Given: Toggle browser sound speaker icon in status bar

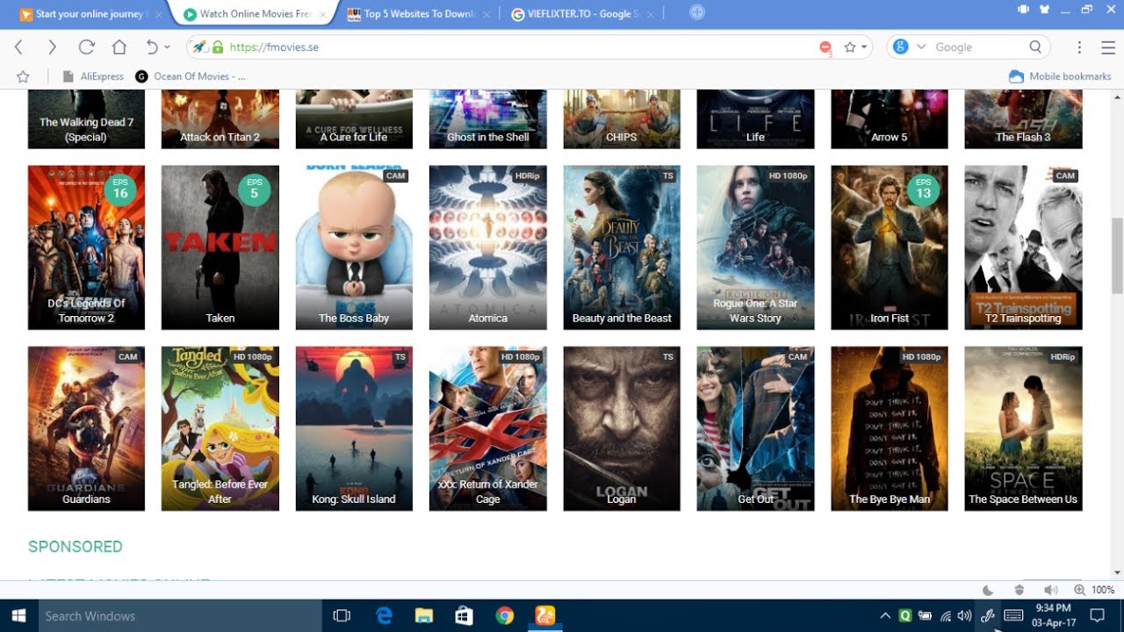Looking at the screenshot, I should click(x=1050, y=590).
